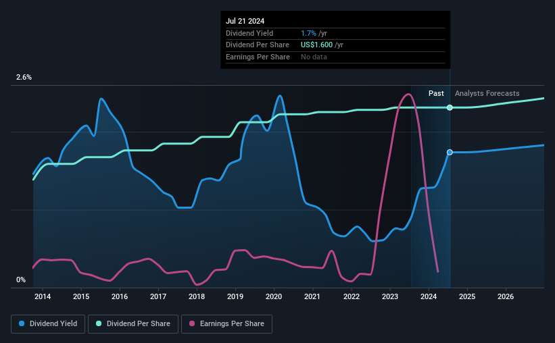Click the 2.6% y-axis label

(x=24, y=77)
